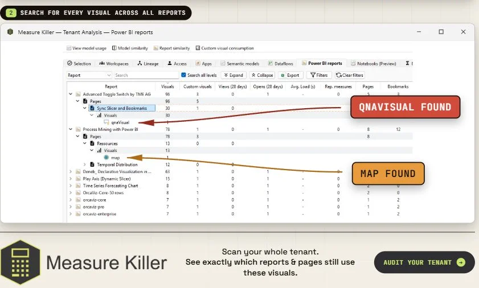Switch to the Access tab
479x288 pixels.
pyautogui.click(x=177, y=64)
